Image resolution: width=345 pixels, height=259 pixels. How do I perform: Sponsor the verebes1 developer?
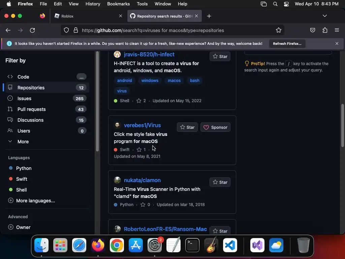pos(215,127)
